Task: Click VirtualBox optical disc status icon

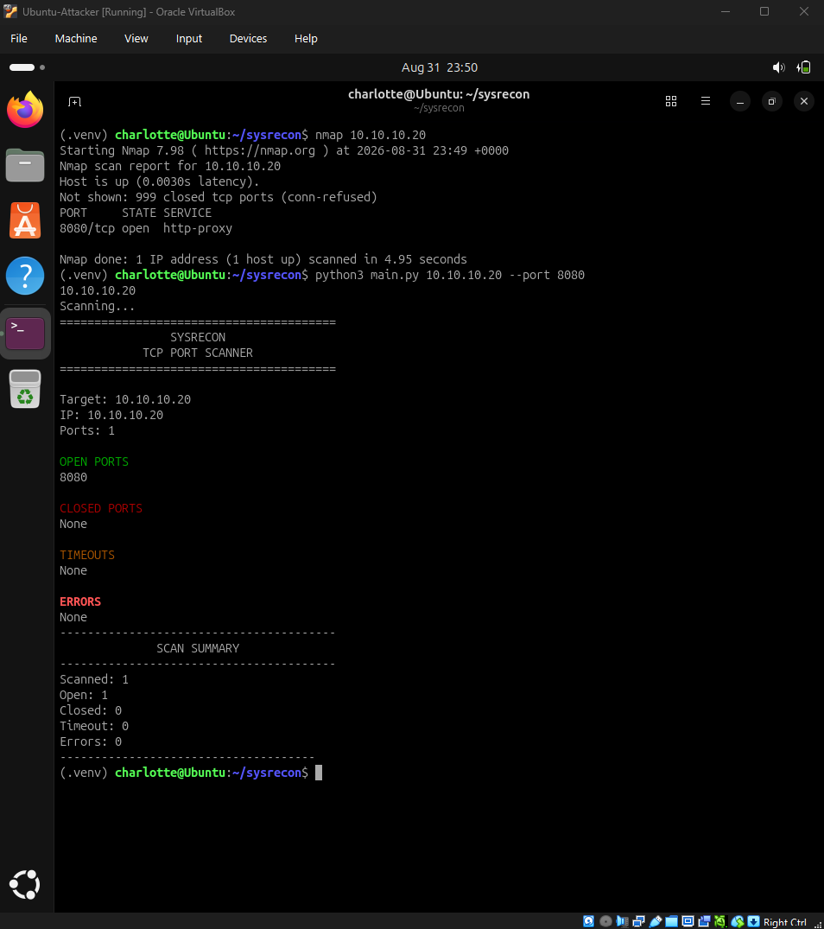Action: pyautogui.click(x=605, y=921)
